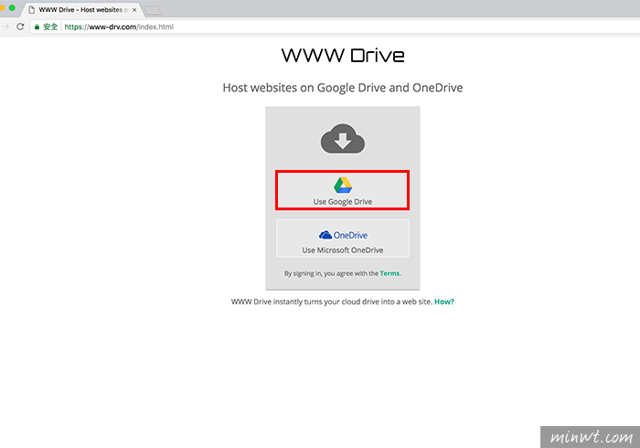Screen dimensions: 640x448
Task: Click the forward navigation arrow
Action: (x=5, y=27)
